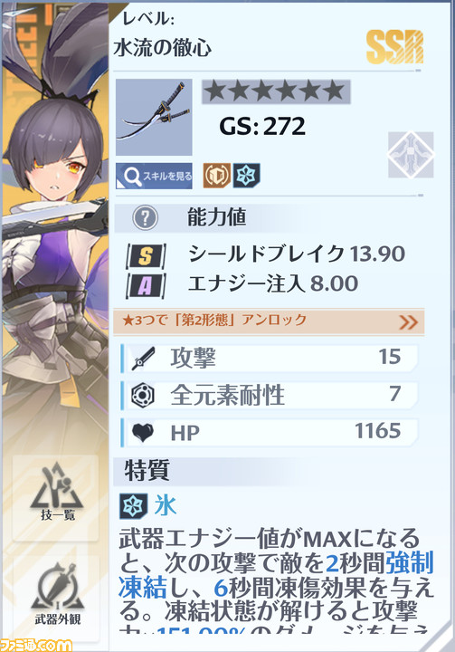Click the SSR rarity badge
The image size is (455, 652).
pos(394,47)
